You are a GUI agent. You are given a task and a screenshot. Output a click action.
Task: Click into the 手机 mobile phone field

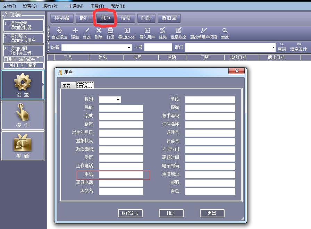point(121,174)
